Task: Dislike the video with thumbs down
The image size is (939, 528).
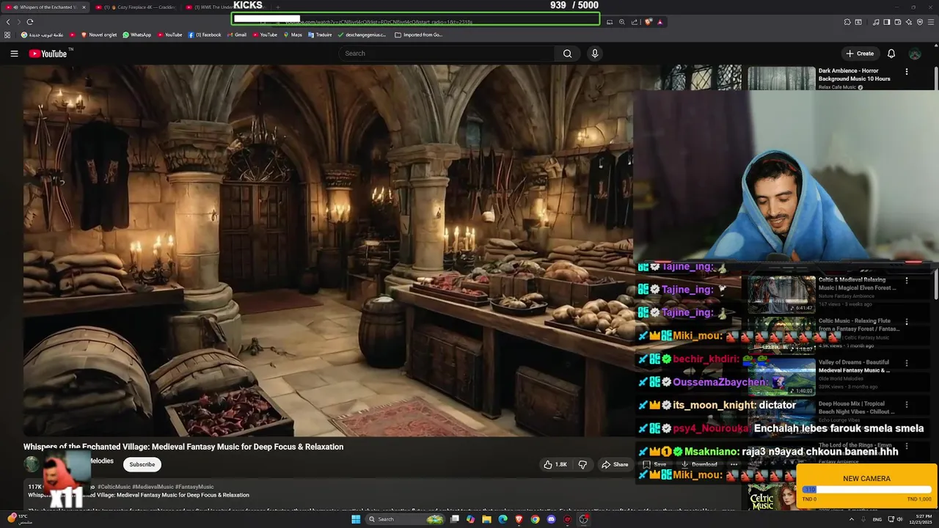Action: (582, 464)
